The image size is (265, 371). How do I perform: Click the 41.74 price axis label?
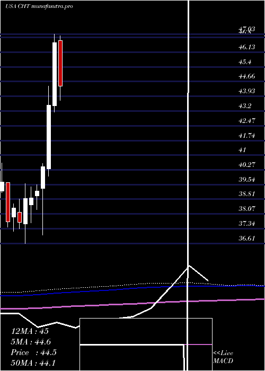(247, 135)
